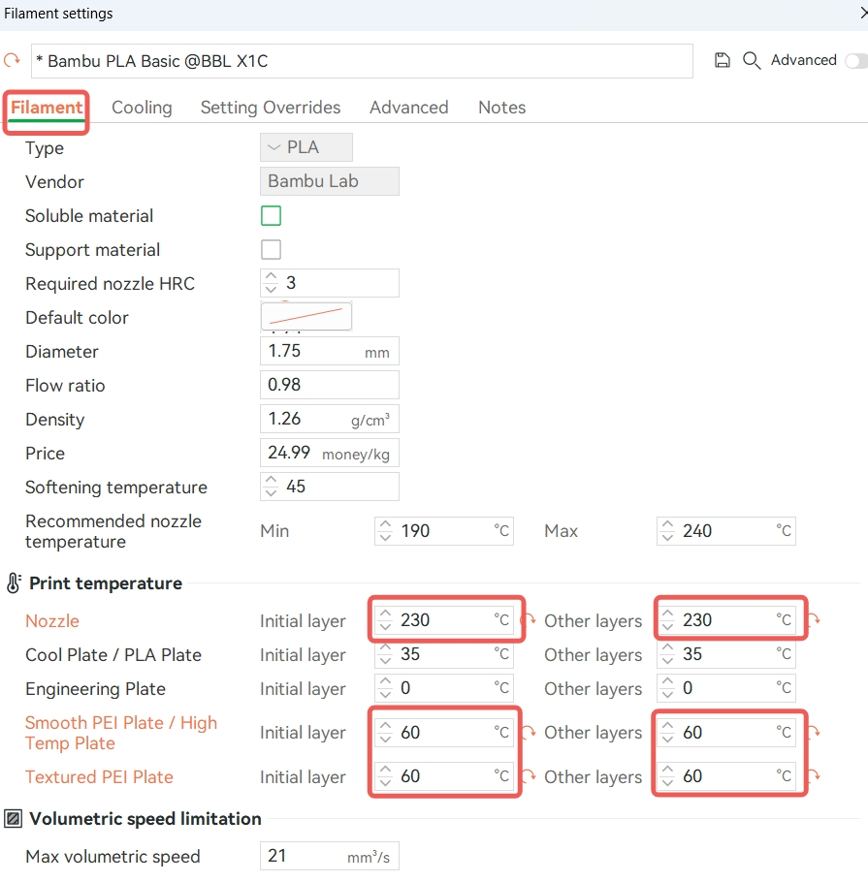Click the Price field showing 24.99

[x=330, y=453]
